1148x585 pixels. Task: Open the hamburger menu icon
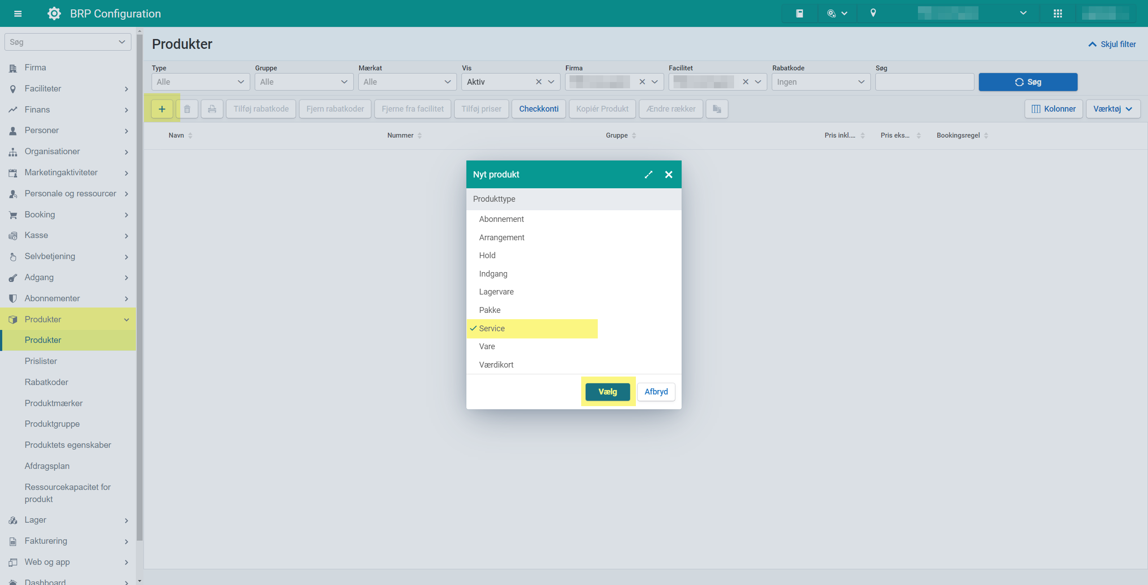pos(18,13)
